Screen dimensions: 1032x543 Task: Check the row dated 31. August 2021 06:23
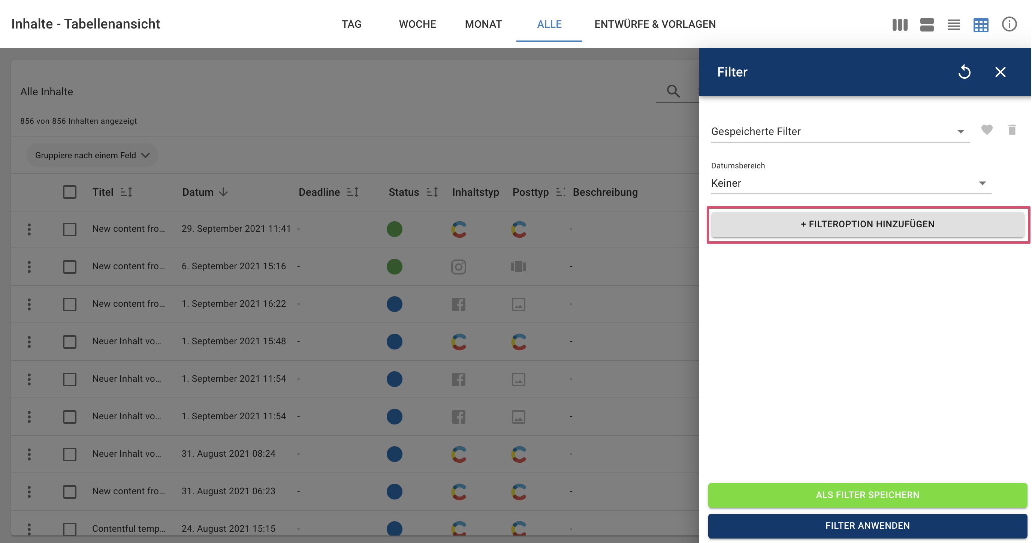pos(69,492)
